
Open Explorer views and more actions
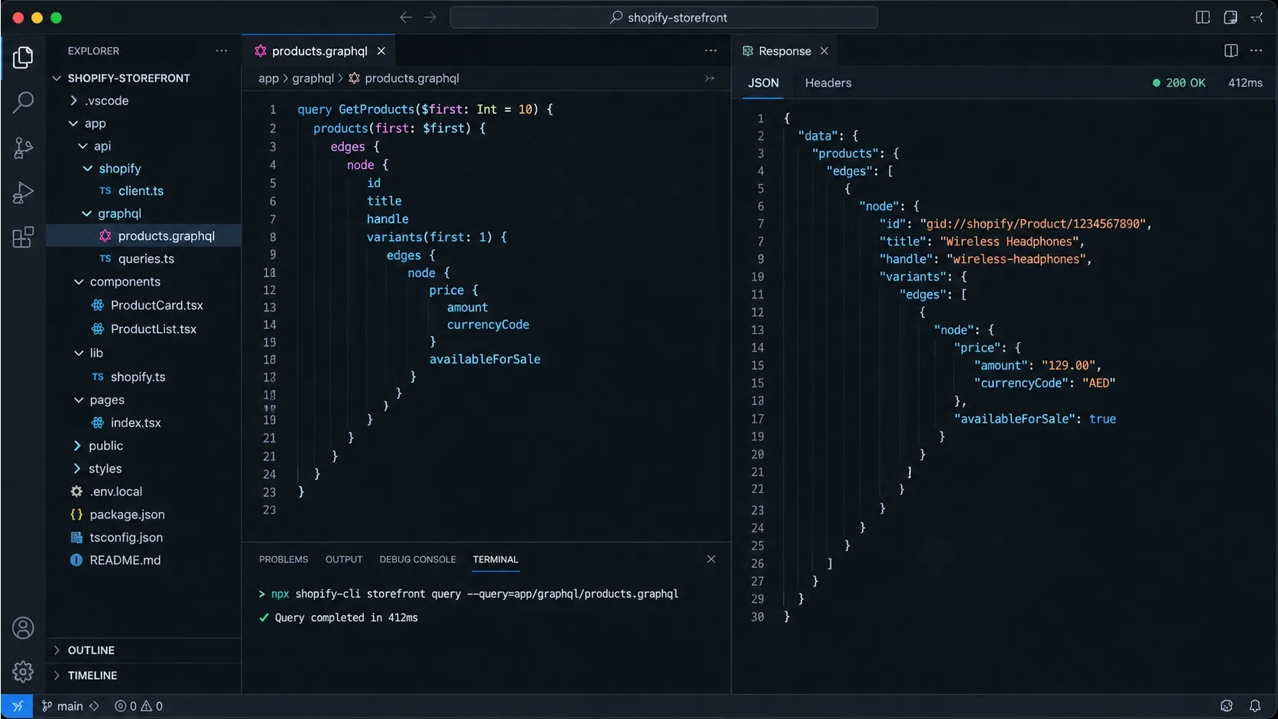[x=222, y=50]
